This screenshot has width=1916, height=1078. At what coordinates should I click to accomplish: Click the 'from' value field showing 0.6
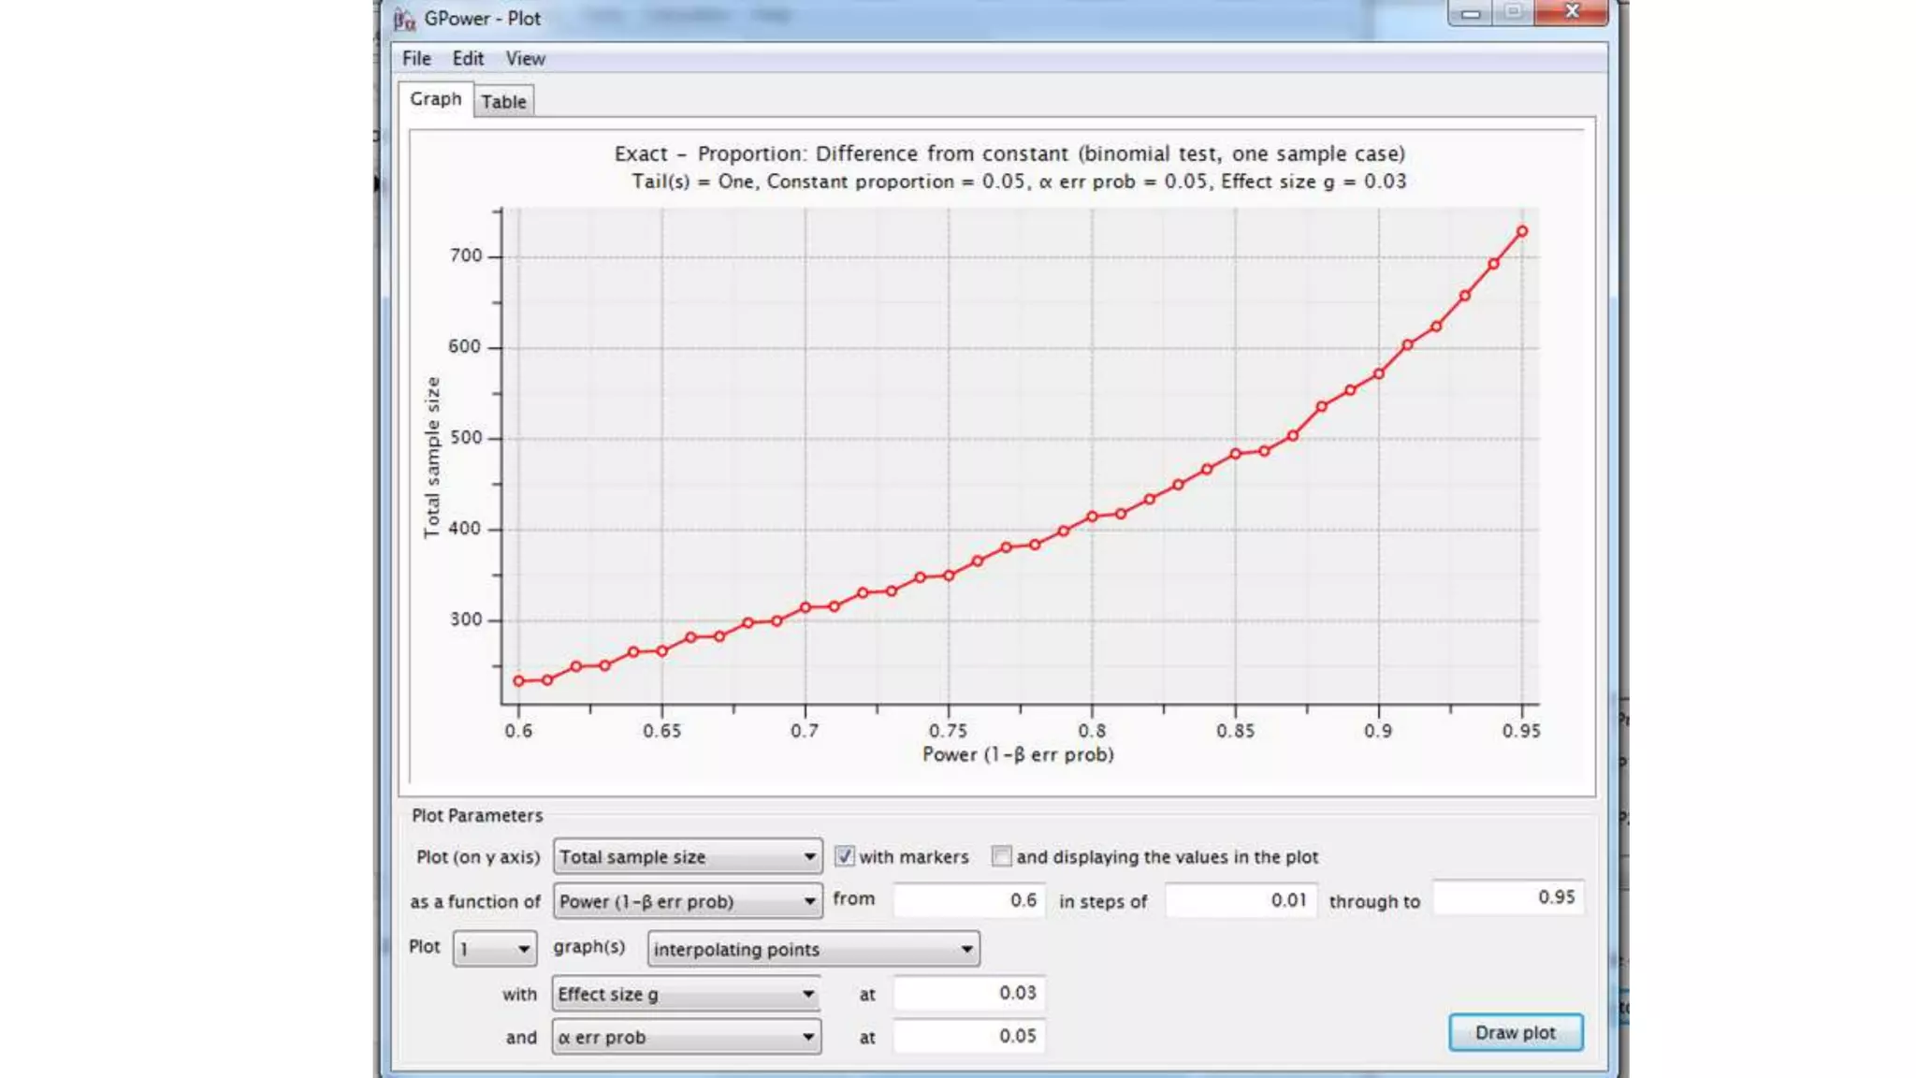pyautogui.click(x=968, y=900)
